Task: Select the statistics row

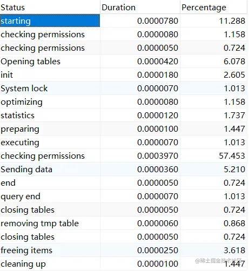Action: 124,115
